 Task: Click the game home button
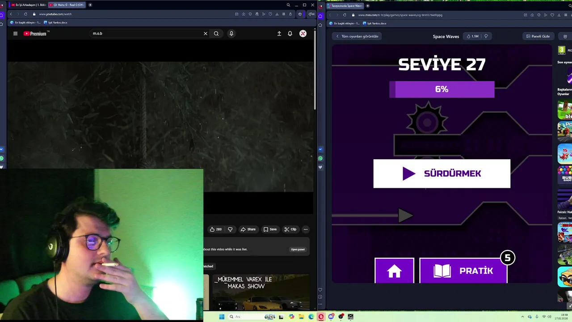point(394,271)
